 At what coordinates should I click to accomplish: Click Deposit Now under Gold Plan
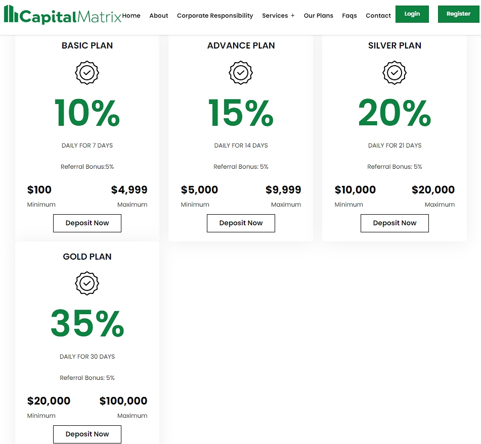click(87, 434)
